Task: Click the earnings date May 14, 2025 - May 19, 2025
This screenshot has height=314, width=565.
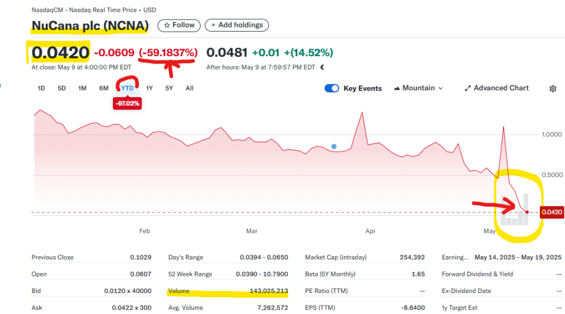Action: point(518,257)
